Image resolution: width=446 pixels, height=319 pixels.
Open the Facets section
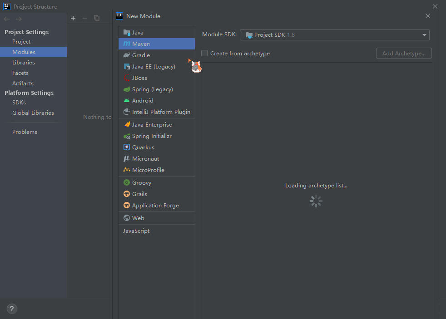[x=20, y=73]
